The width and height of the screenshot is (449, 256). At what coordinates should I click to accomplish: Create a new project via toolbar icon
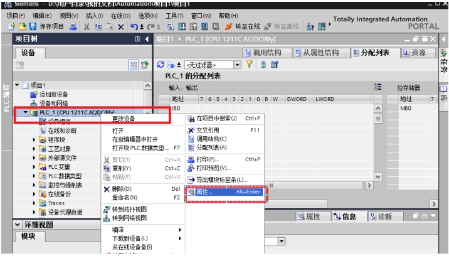11,26
